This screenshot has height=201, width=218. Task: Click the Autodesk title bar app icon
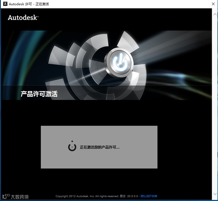coord(5,4)
